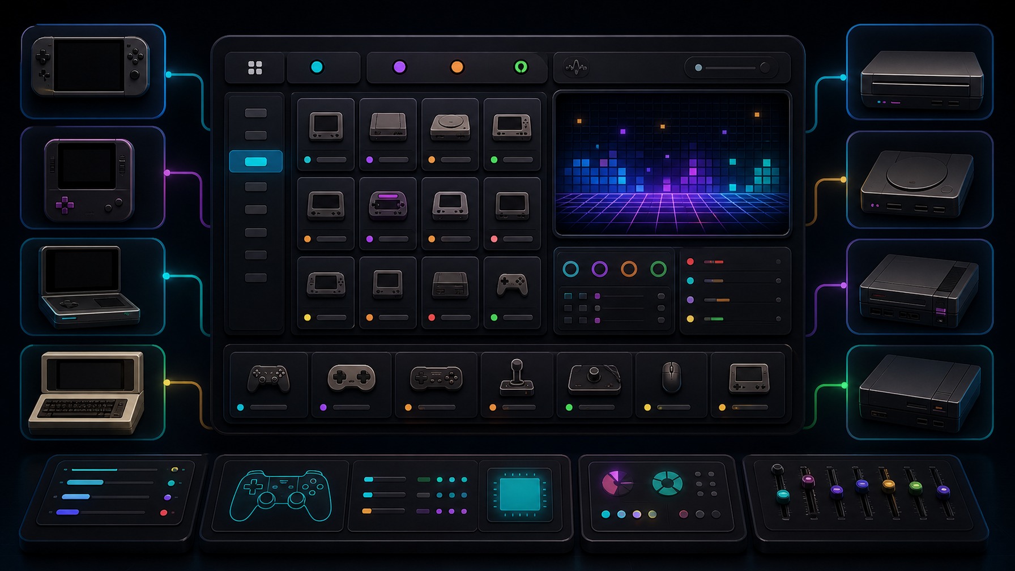The image size is (1015, 571).
Task: Adjust the slider at the top-right of the top bar
Action: tap(731, 68)
